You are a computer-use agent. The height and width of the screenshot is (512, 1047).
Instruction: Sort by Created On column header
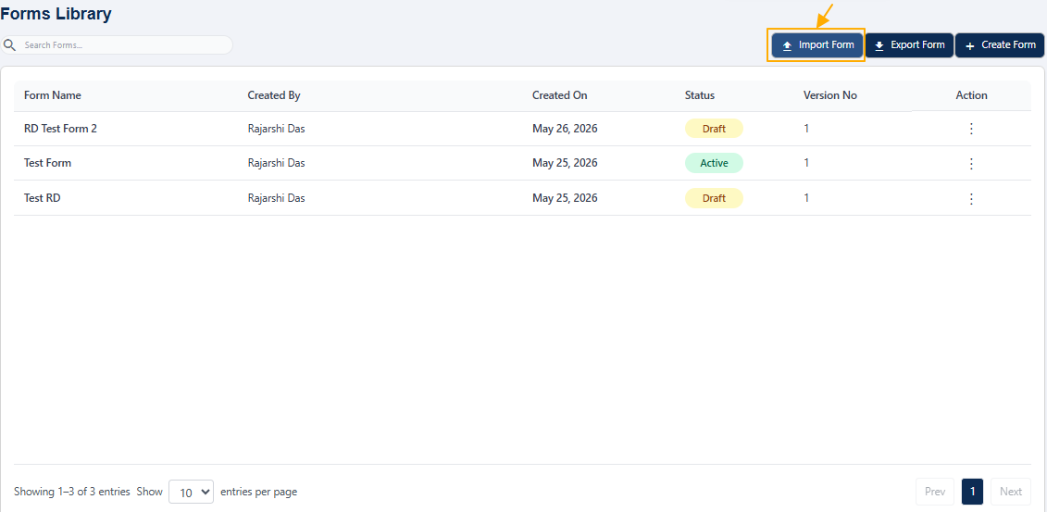click(x=559, y=95)
